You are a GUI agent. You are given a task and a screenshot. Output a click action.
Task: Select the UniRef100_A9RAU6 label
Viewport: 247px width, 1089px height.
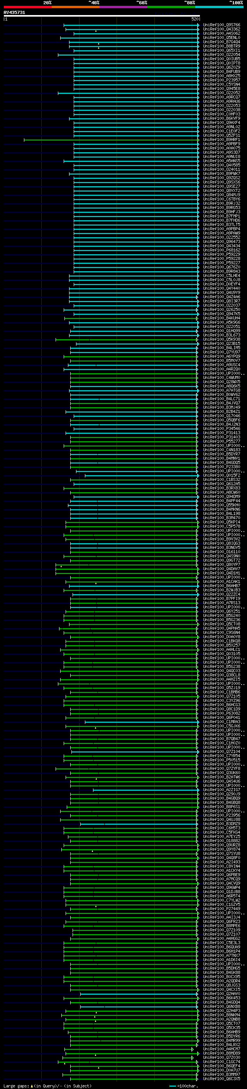(221, 102)
